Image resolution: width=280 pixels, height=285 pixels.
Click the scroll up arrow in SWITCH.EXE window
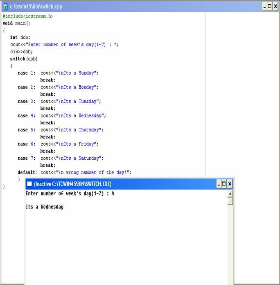click(x=230, y=194)
